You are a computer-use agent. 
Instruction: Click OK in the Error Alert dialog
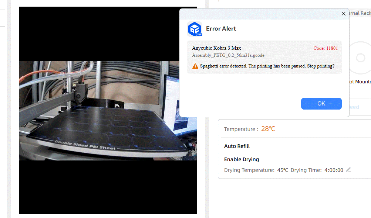click(x=321, y=104)
